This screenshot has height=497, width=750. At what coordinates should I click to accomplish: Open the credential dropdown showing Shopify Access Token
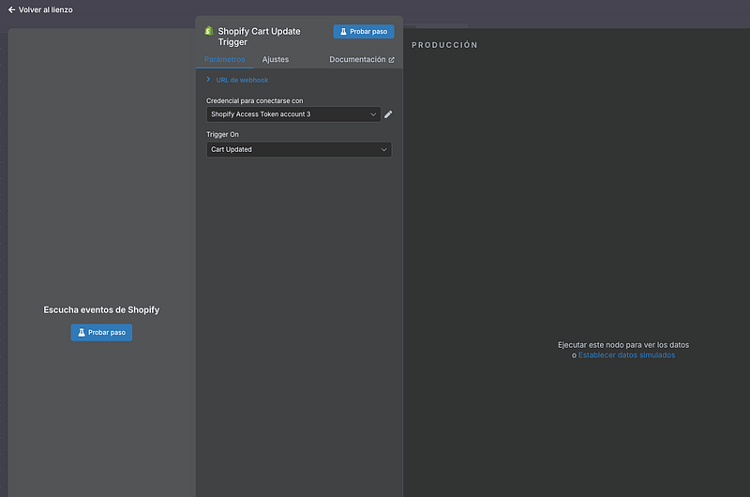[292, 114]
